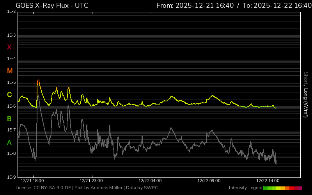Click the 1E-2 y-axis label

[x=11, y=12]
